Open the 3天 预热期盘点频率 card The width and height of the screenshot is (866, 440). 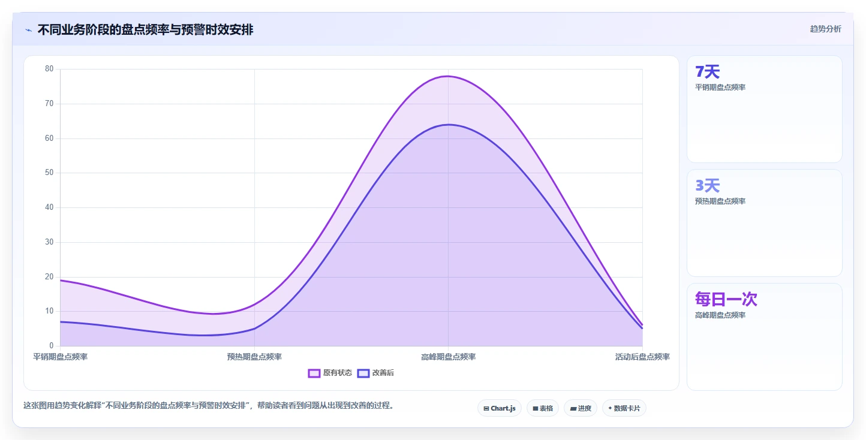pos(765,223)
